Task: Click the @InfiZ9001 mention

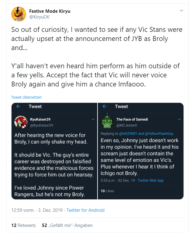Action: (128, 133)
